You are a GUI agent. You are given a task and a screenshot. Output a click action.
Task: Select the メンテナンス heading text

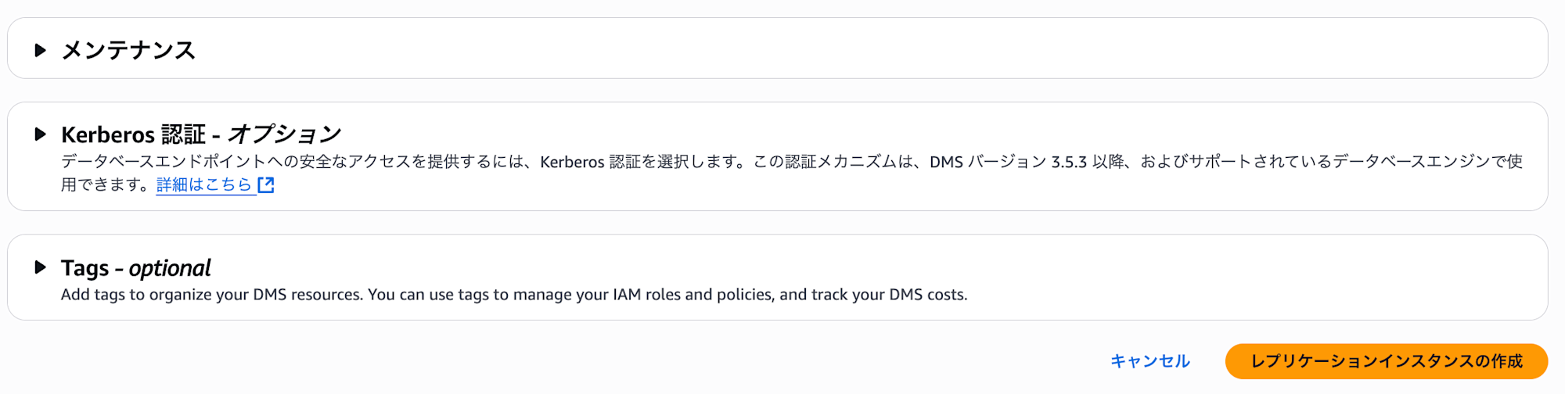pos(128,50)
